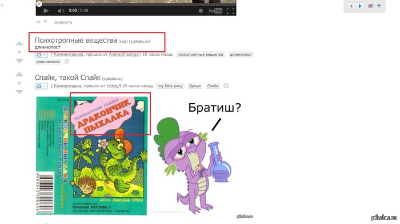The height and width of the screenshot is (224, 400).
Task: Select the Спайк tag
Action: [213, 86]
